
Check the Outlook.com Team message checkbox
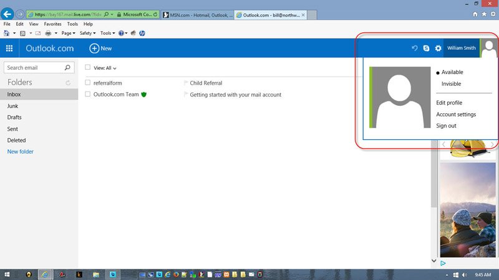pos(87,94)
